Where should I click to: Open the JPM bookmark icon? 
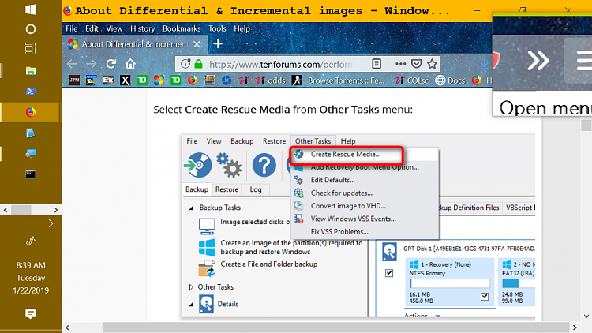pyautogui.click(x=74, y=80)
